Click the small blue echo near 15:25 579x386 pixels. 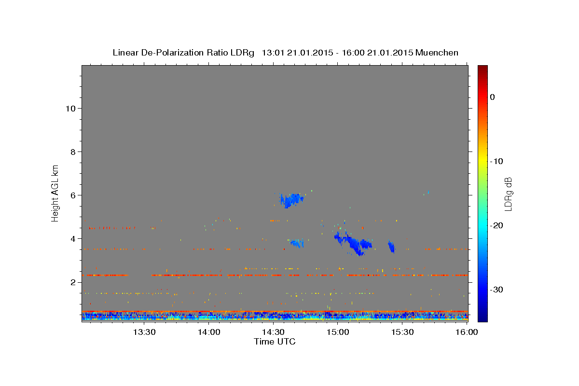tap(391, 247)
